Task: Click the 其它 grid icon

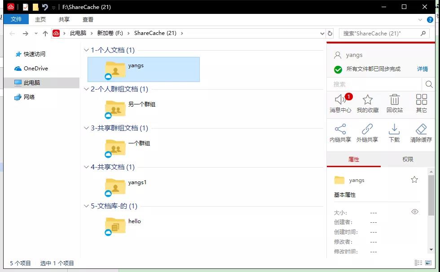Action: (x=421, y=103)
